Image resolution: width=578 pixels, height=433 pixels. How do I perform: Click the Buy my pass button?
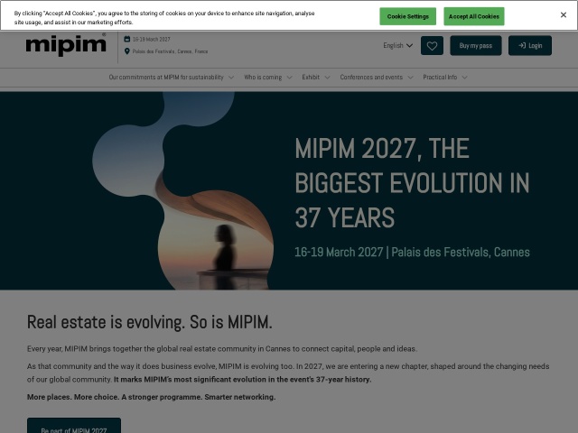point(476,46)
